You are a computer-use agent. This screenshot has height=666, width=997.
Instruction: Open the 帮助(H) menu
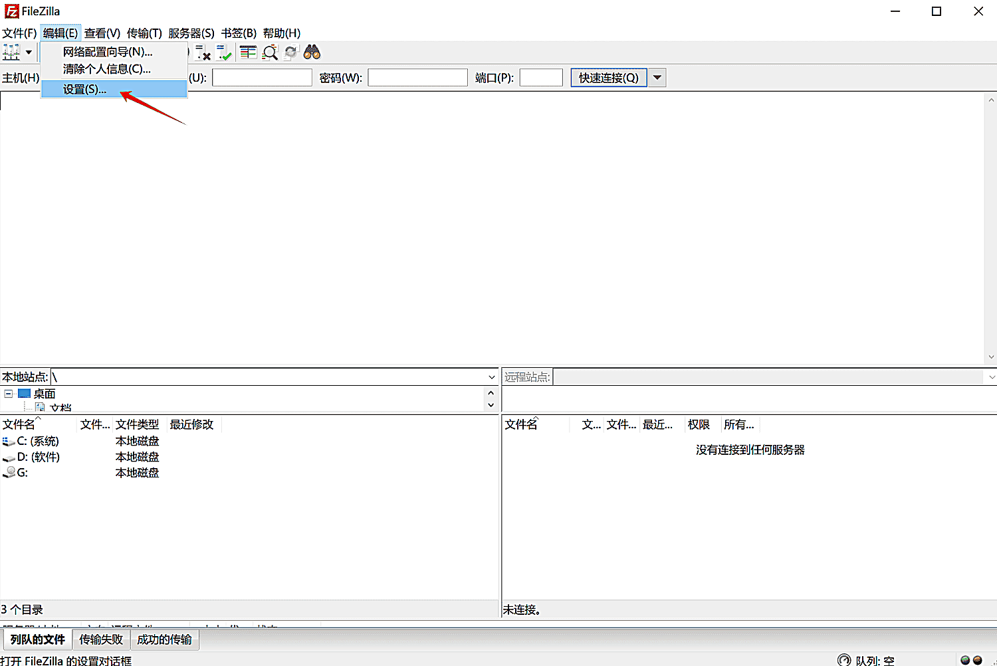(282, 33)
